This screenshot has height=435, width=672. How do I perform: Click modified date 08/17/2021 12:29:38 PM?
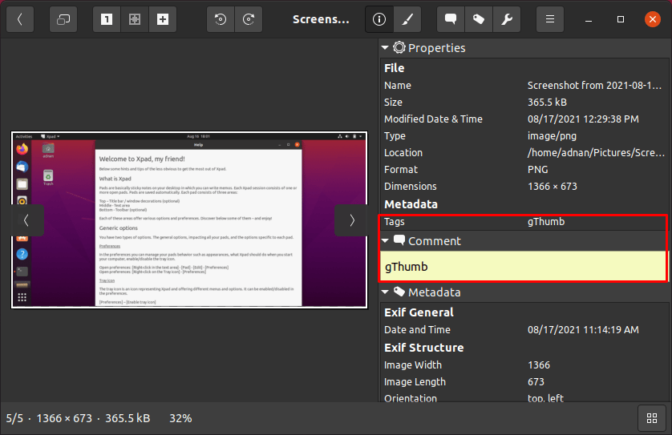coord(583,119)
